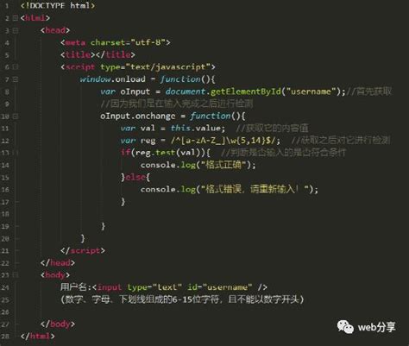Click the WeChat logo icon in the watermark

click(x=345, y=327)
